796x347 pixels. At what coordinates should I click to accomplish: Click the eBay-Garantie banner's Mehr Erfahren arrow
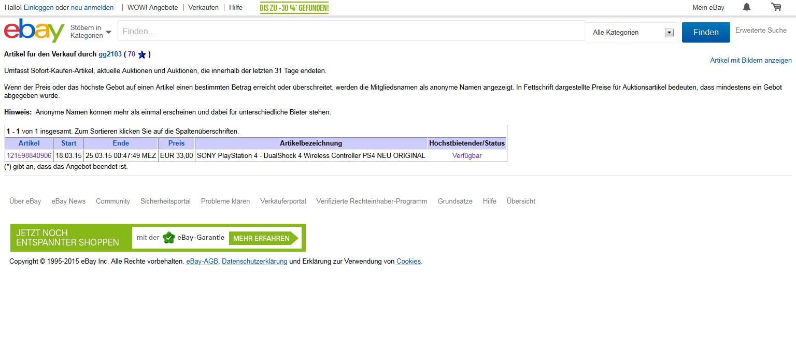263,238
